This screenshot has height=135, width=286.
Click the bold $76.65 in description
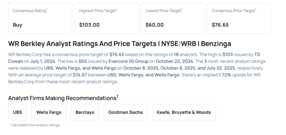tap(116, 54)
